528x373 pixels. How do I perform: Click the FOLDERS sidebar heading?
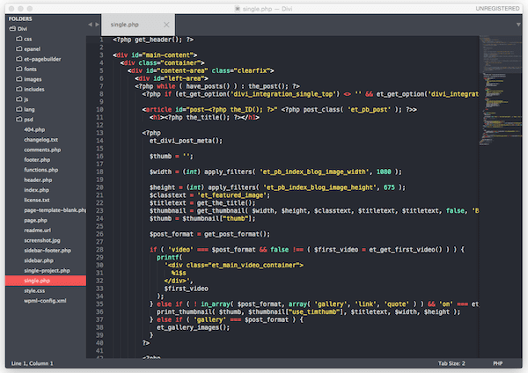tap(20, 18)
